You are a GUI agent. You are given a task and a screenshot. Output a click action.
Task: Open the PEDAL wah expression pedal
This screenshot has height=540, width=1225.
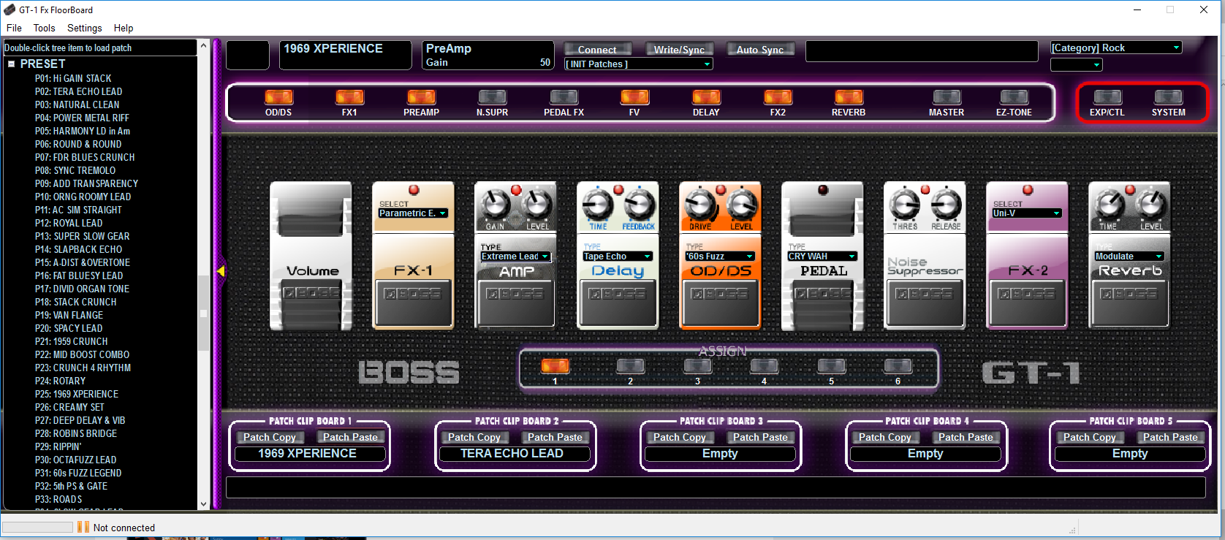[x=822, y=256]
